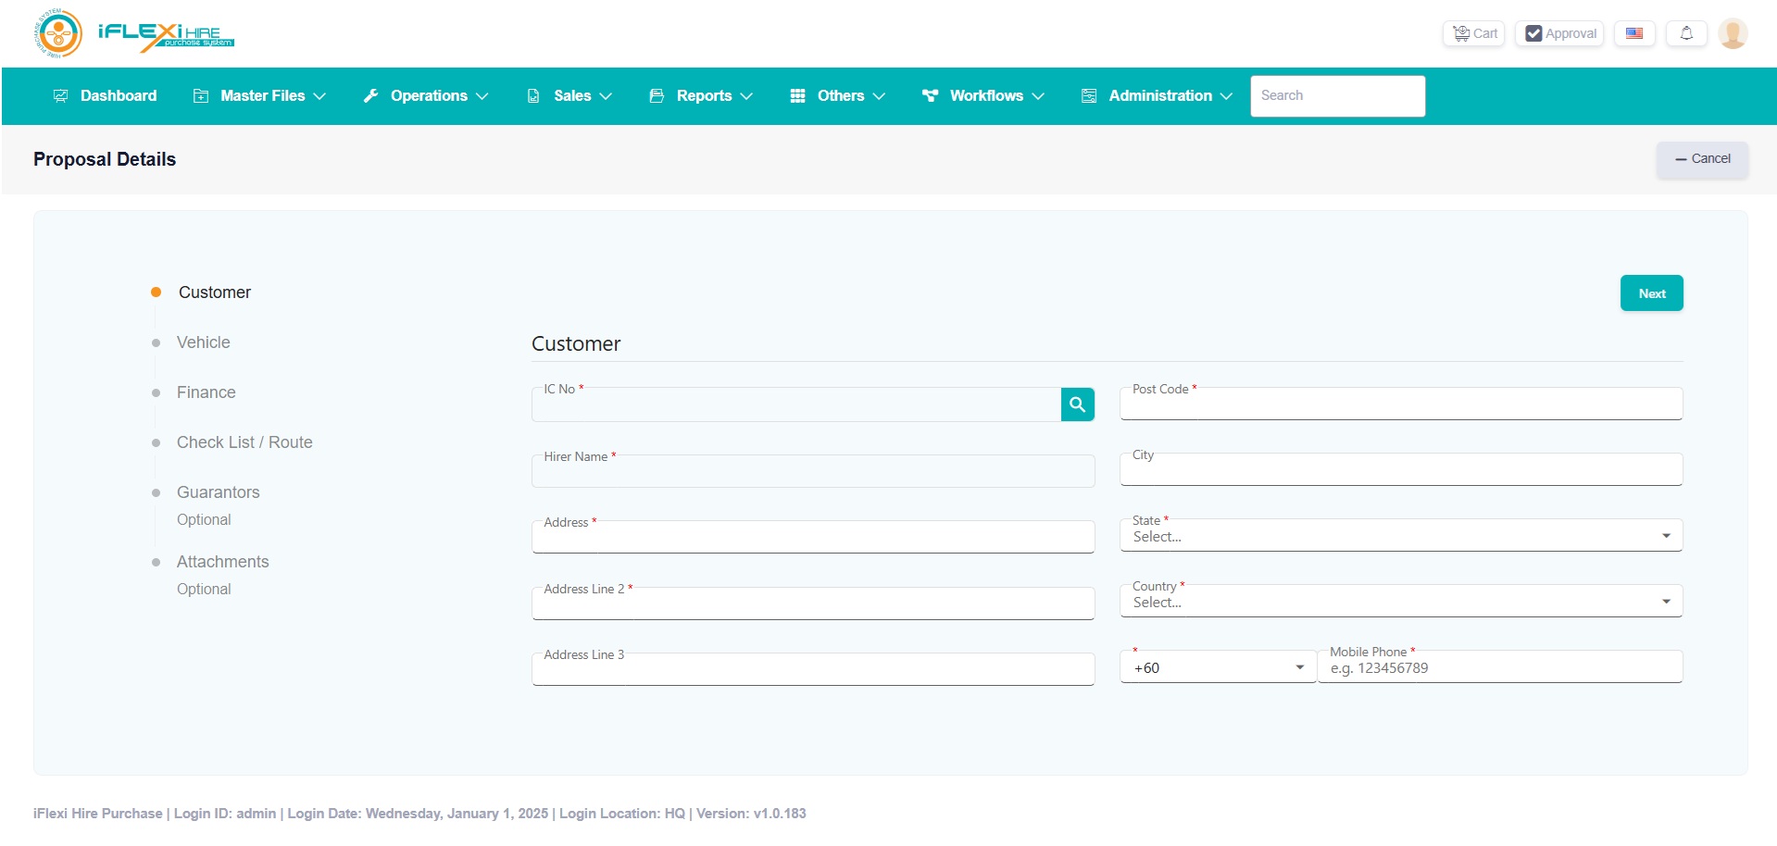Open the Cart button
Image resolution: width=1777 pixels, height=846 pixels.
click(1473, 33)
